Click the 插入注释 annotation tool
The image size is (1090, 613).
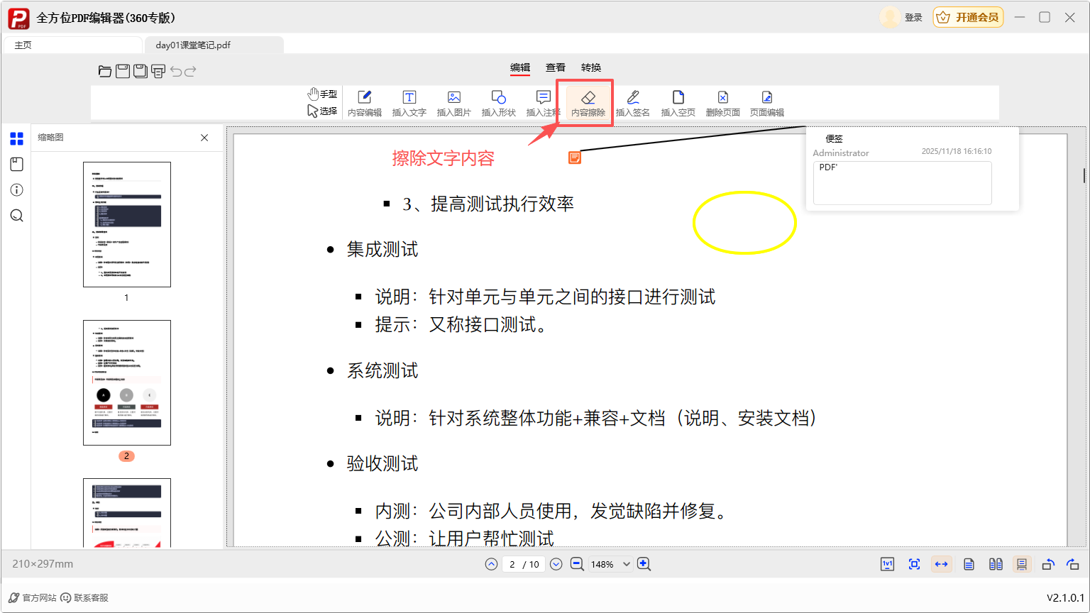pos(542,102)
